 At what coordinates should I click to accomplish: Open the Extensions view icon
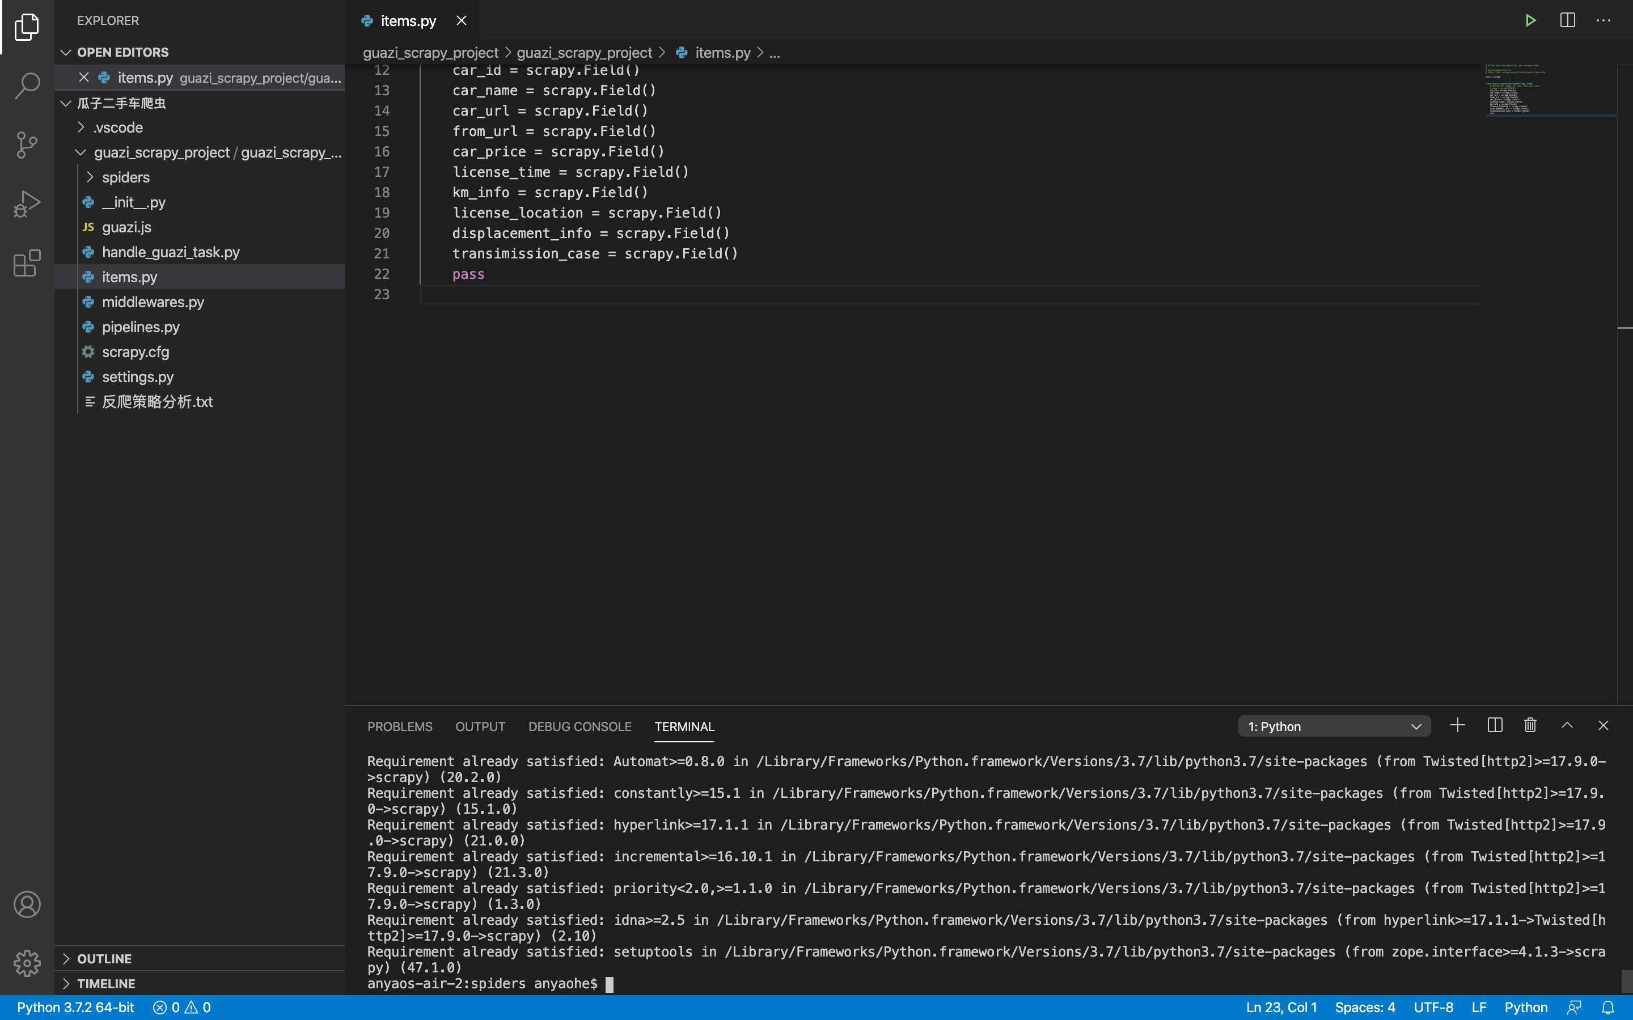27,263
